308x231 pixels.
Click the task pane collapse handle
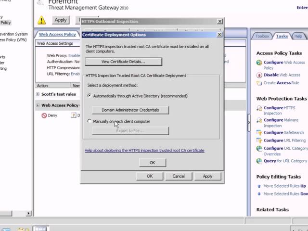coord(249,123)
